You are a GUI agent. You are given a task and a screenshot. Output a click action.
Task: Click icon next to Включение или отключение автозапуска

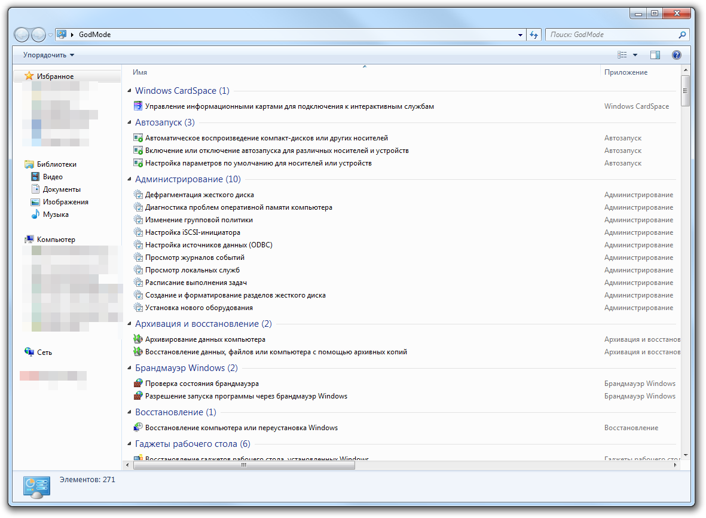tap(138, 151)
